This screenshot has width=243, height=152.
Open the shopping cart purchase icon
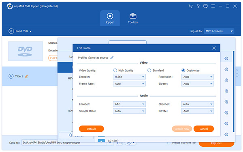(190, 6)
